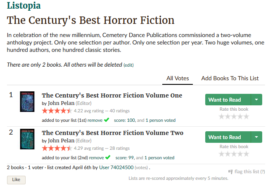
Task: Open Volume One book cover thumbnail
Action: pyautogui.click(x=27, y=102)
